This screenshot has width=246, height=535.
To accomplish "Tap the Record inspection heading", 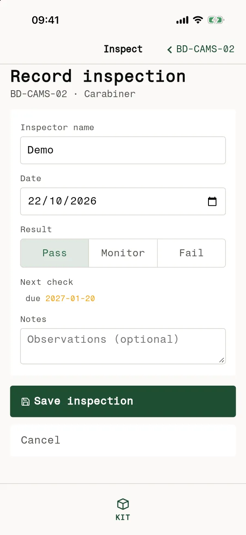I will (98, 77).
